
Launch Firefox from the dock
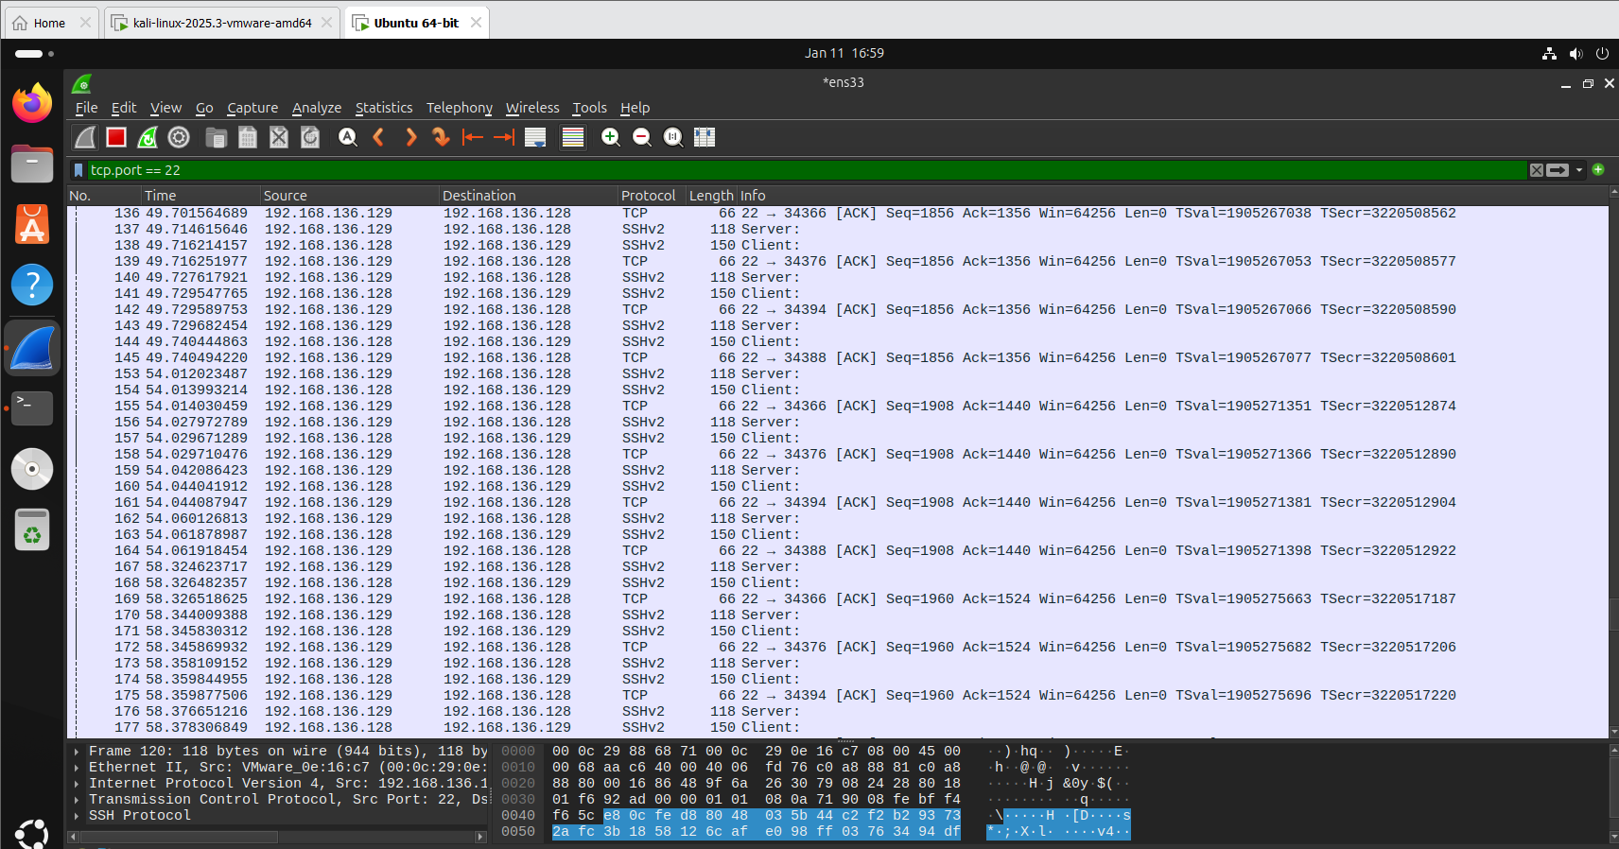(32, 103)
